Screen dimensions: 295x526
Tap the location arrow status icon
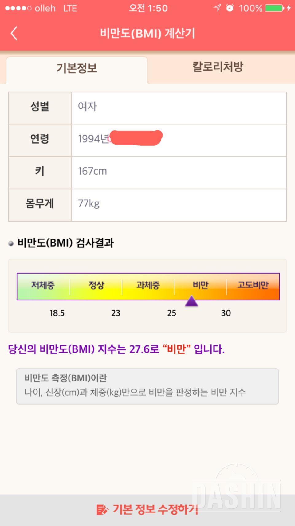coord(217,8)
